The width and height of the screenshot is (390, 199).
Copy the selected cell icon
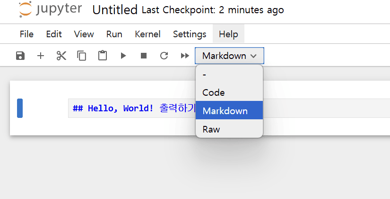pyautogui.click(x=82, y=56)
